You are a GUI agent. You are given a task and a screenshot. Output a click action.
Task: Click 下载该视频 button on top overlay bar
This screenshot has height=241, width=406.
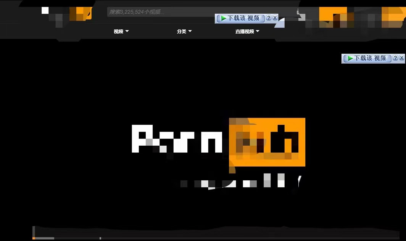pos(240,18)
